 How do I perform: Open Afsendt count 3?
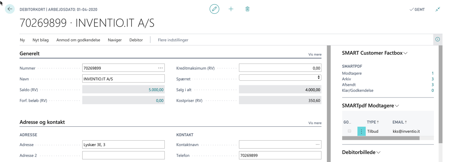tap(432, 85)
